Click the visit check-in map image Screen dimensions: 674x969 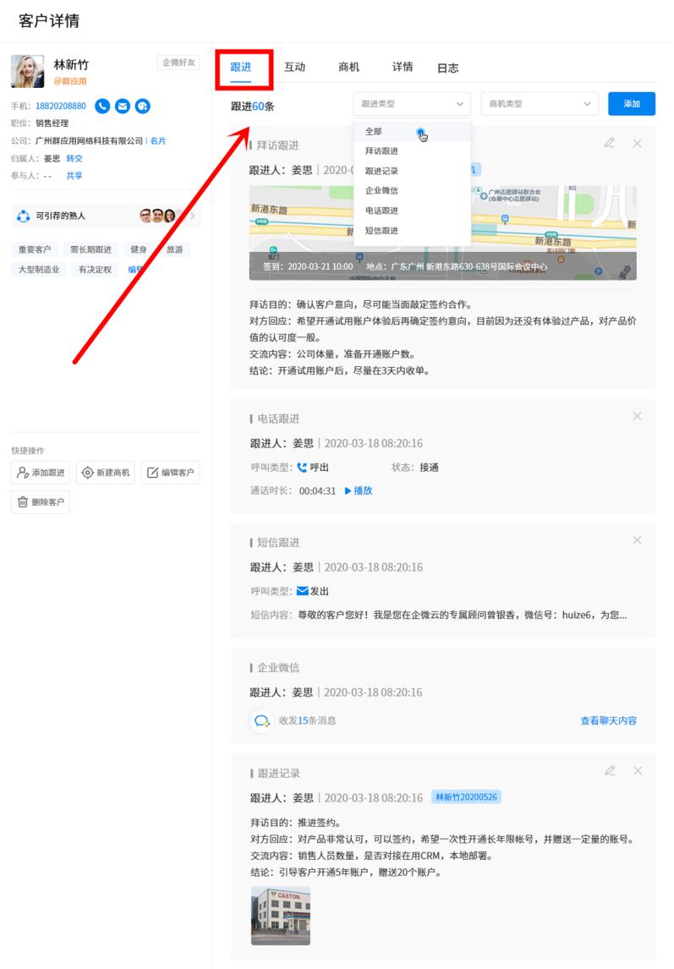tap(443, 233)
